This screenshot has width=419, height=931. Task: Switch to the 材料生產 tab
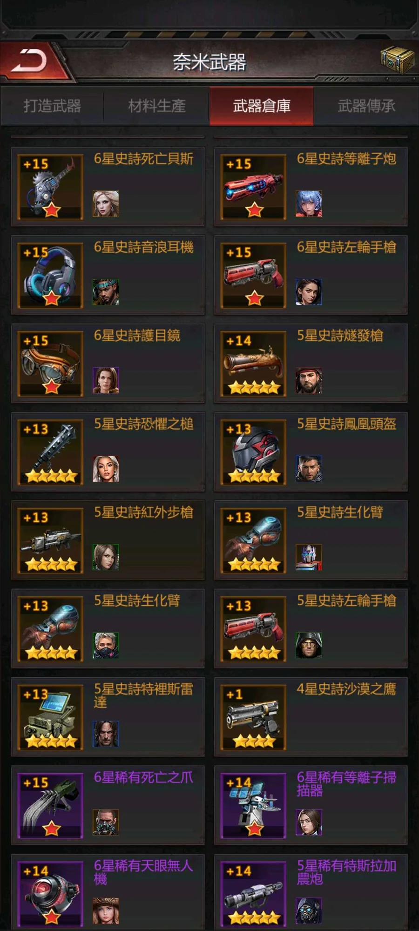[x=157, y=106]
